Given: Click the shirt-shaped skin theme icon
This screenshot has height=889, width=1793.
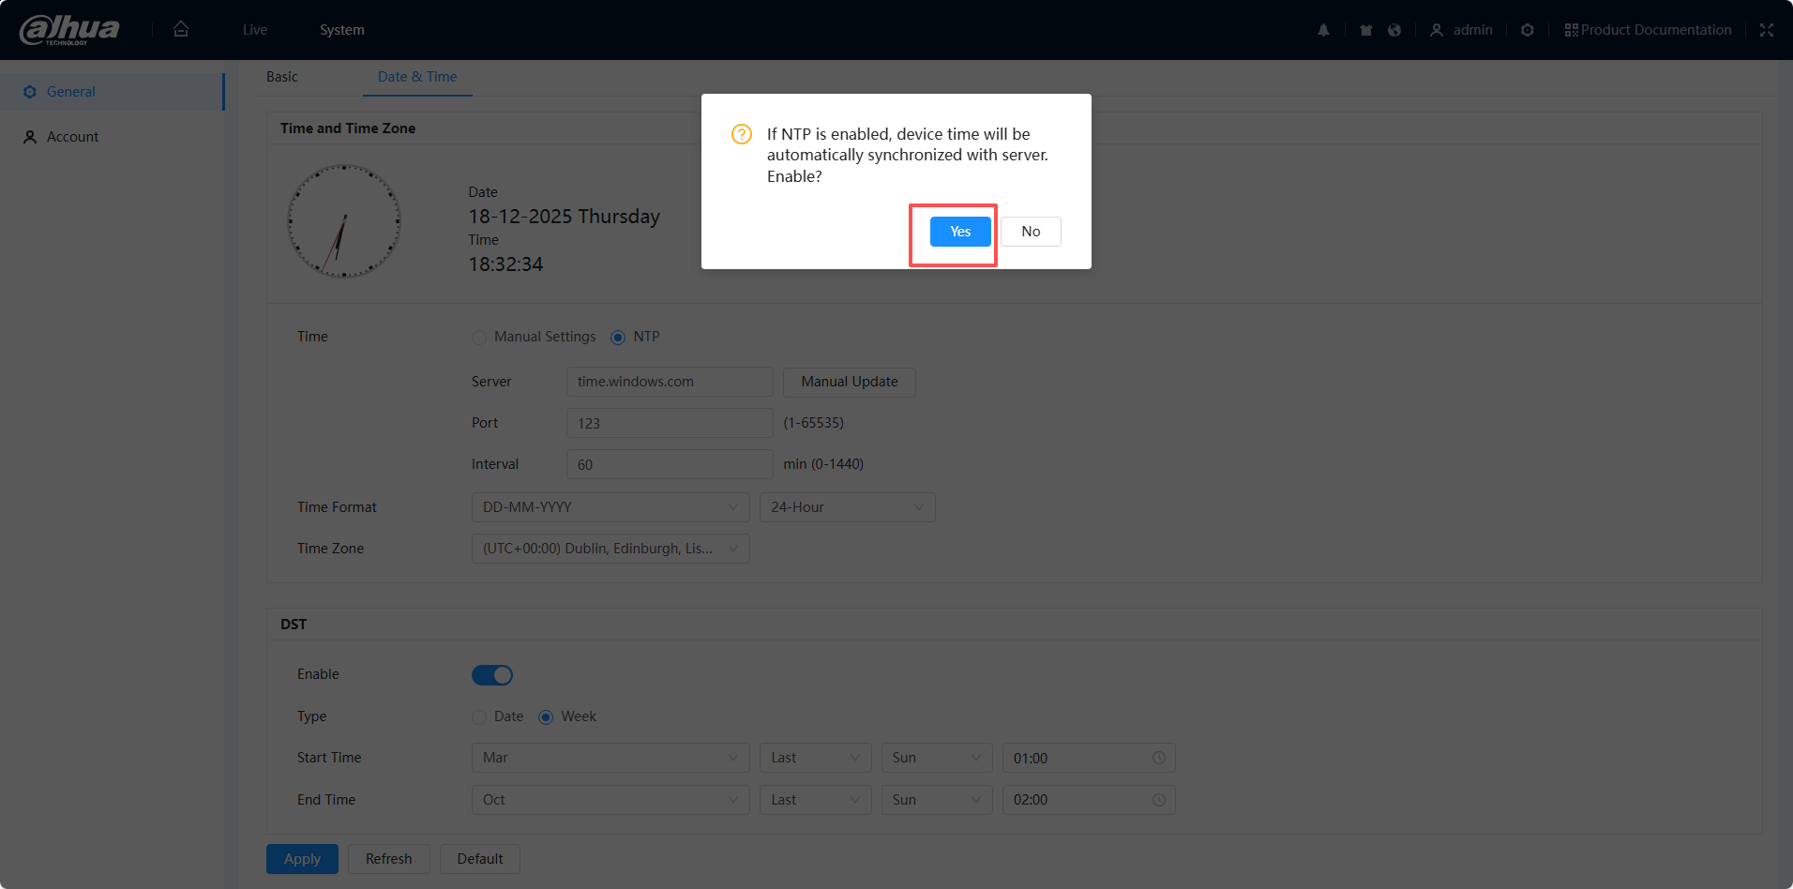Looking at the screenshot, I should [x=1365, y=30].
